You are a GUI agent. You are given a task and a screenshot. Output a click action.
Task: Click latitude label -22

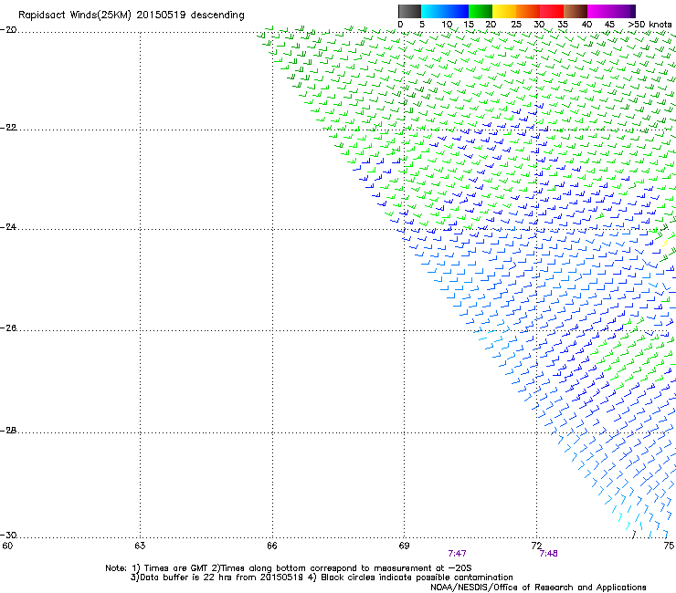(x=8, y=128)
